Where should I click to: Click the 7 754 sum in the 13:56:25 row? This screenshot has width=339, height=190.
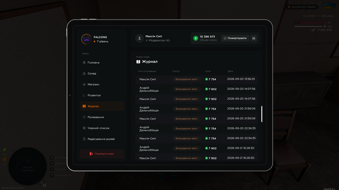[212, 79]
